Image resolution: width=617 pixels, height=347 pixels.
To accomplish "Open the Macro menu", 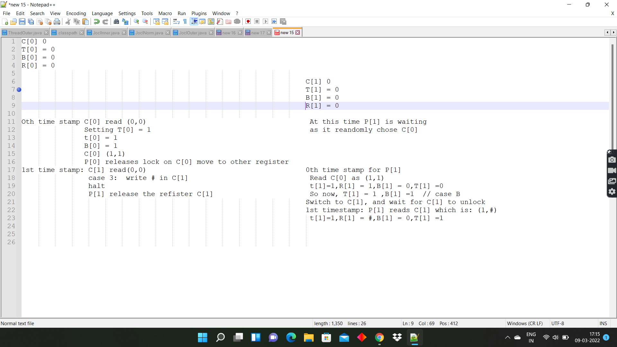I will [165, 13].
